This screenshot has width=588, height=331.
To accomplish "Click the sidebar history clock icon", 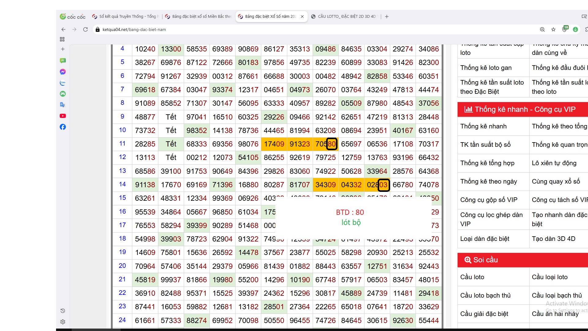I will tap(63, 311).
